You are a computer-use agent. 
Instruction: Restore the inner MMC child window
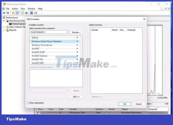(x=166, y=9)
